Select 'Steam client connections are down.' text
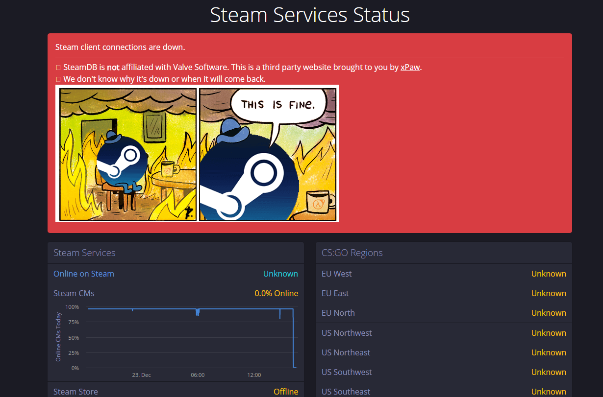Viewport: 603px width, 397px height. [120, 47]
